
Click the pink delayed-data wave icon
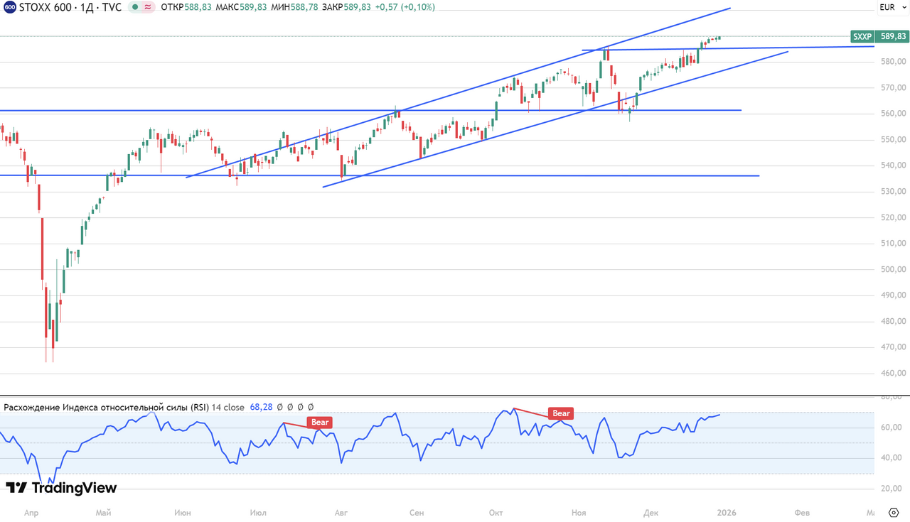point(148,7)
